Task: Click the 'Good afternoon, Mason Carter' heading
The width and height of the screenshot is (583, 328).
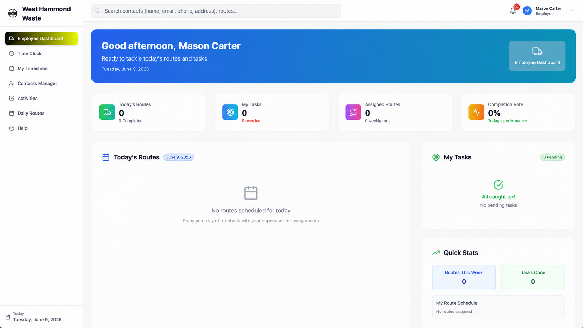Action: coord(171,46)
